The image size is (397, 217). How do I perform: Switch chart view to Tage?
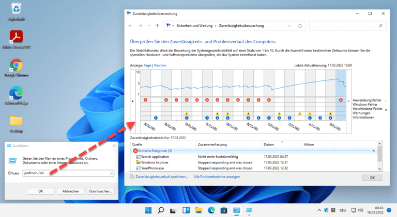pos(147,65)
